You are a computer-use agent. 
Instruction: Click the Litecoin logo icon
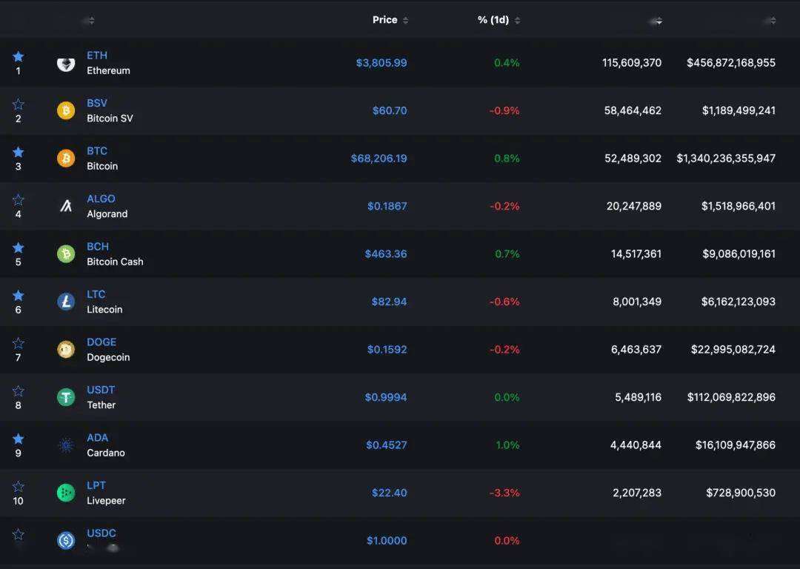(x=66, y=302)
